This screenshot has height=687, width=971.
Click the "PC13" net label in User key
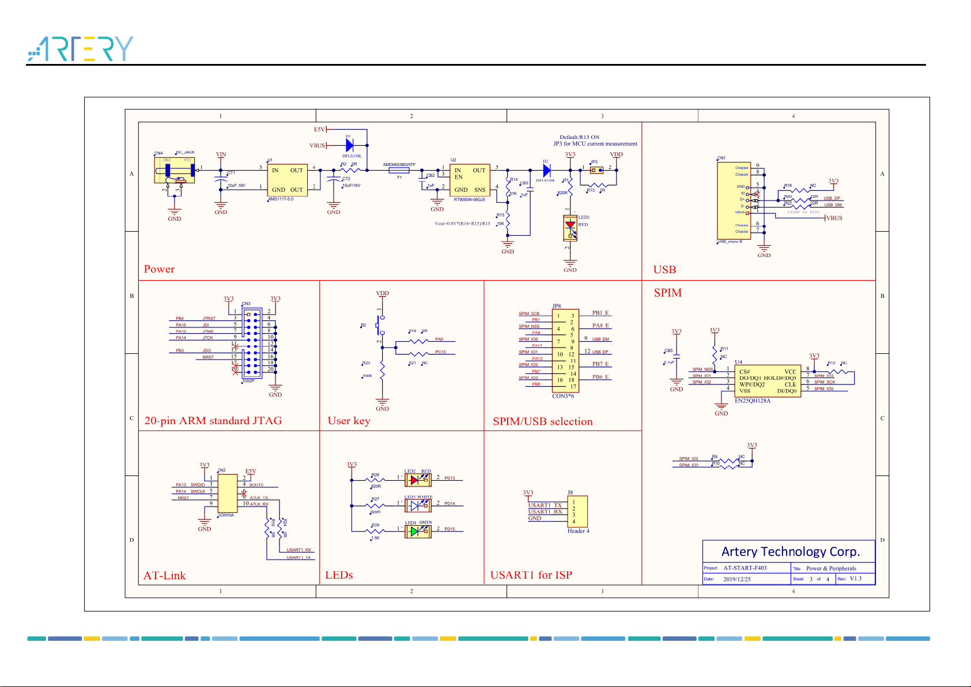tap(440, 352)
